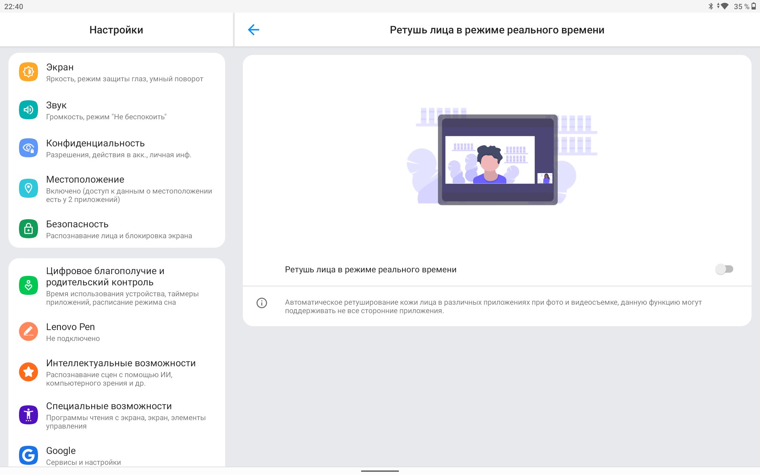Image resolution: width=760 pixels, height=475 pixels.
Task: Click the purple accessibility figure icon
Action: point(28,415)
